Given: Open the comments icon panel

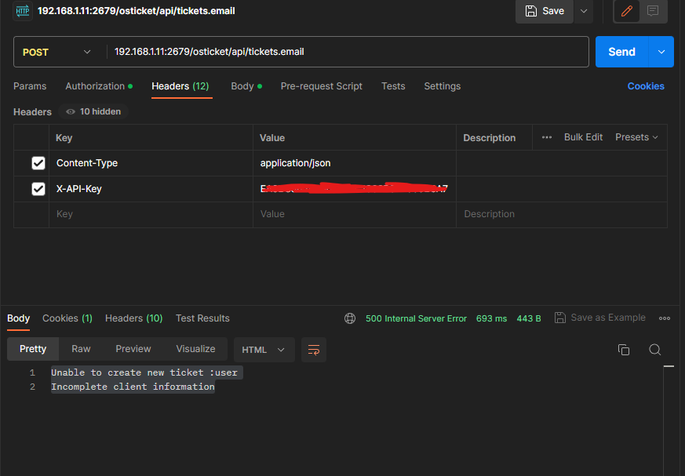Looking at the screenshot, I should point(653,11).
